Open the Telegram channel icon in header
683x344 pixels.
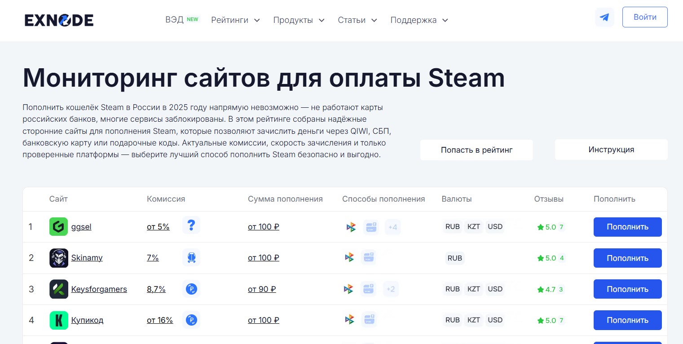point(604,18)
